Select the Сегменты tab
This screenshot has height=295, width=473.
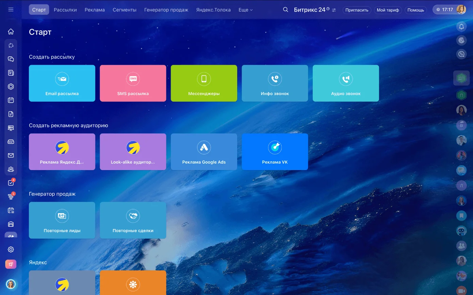(125, 10)
